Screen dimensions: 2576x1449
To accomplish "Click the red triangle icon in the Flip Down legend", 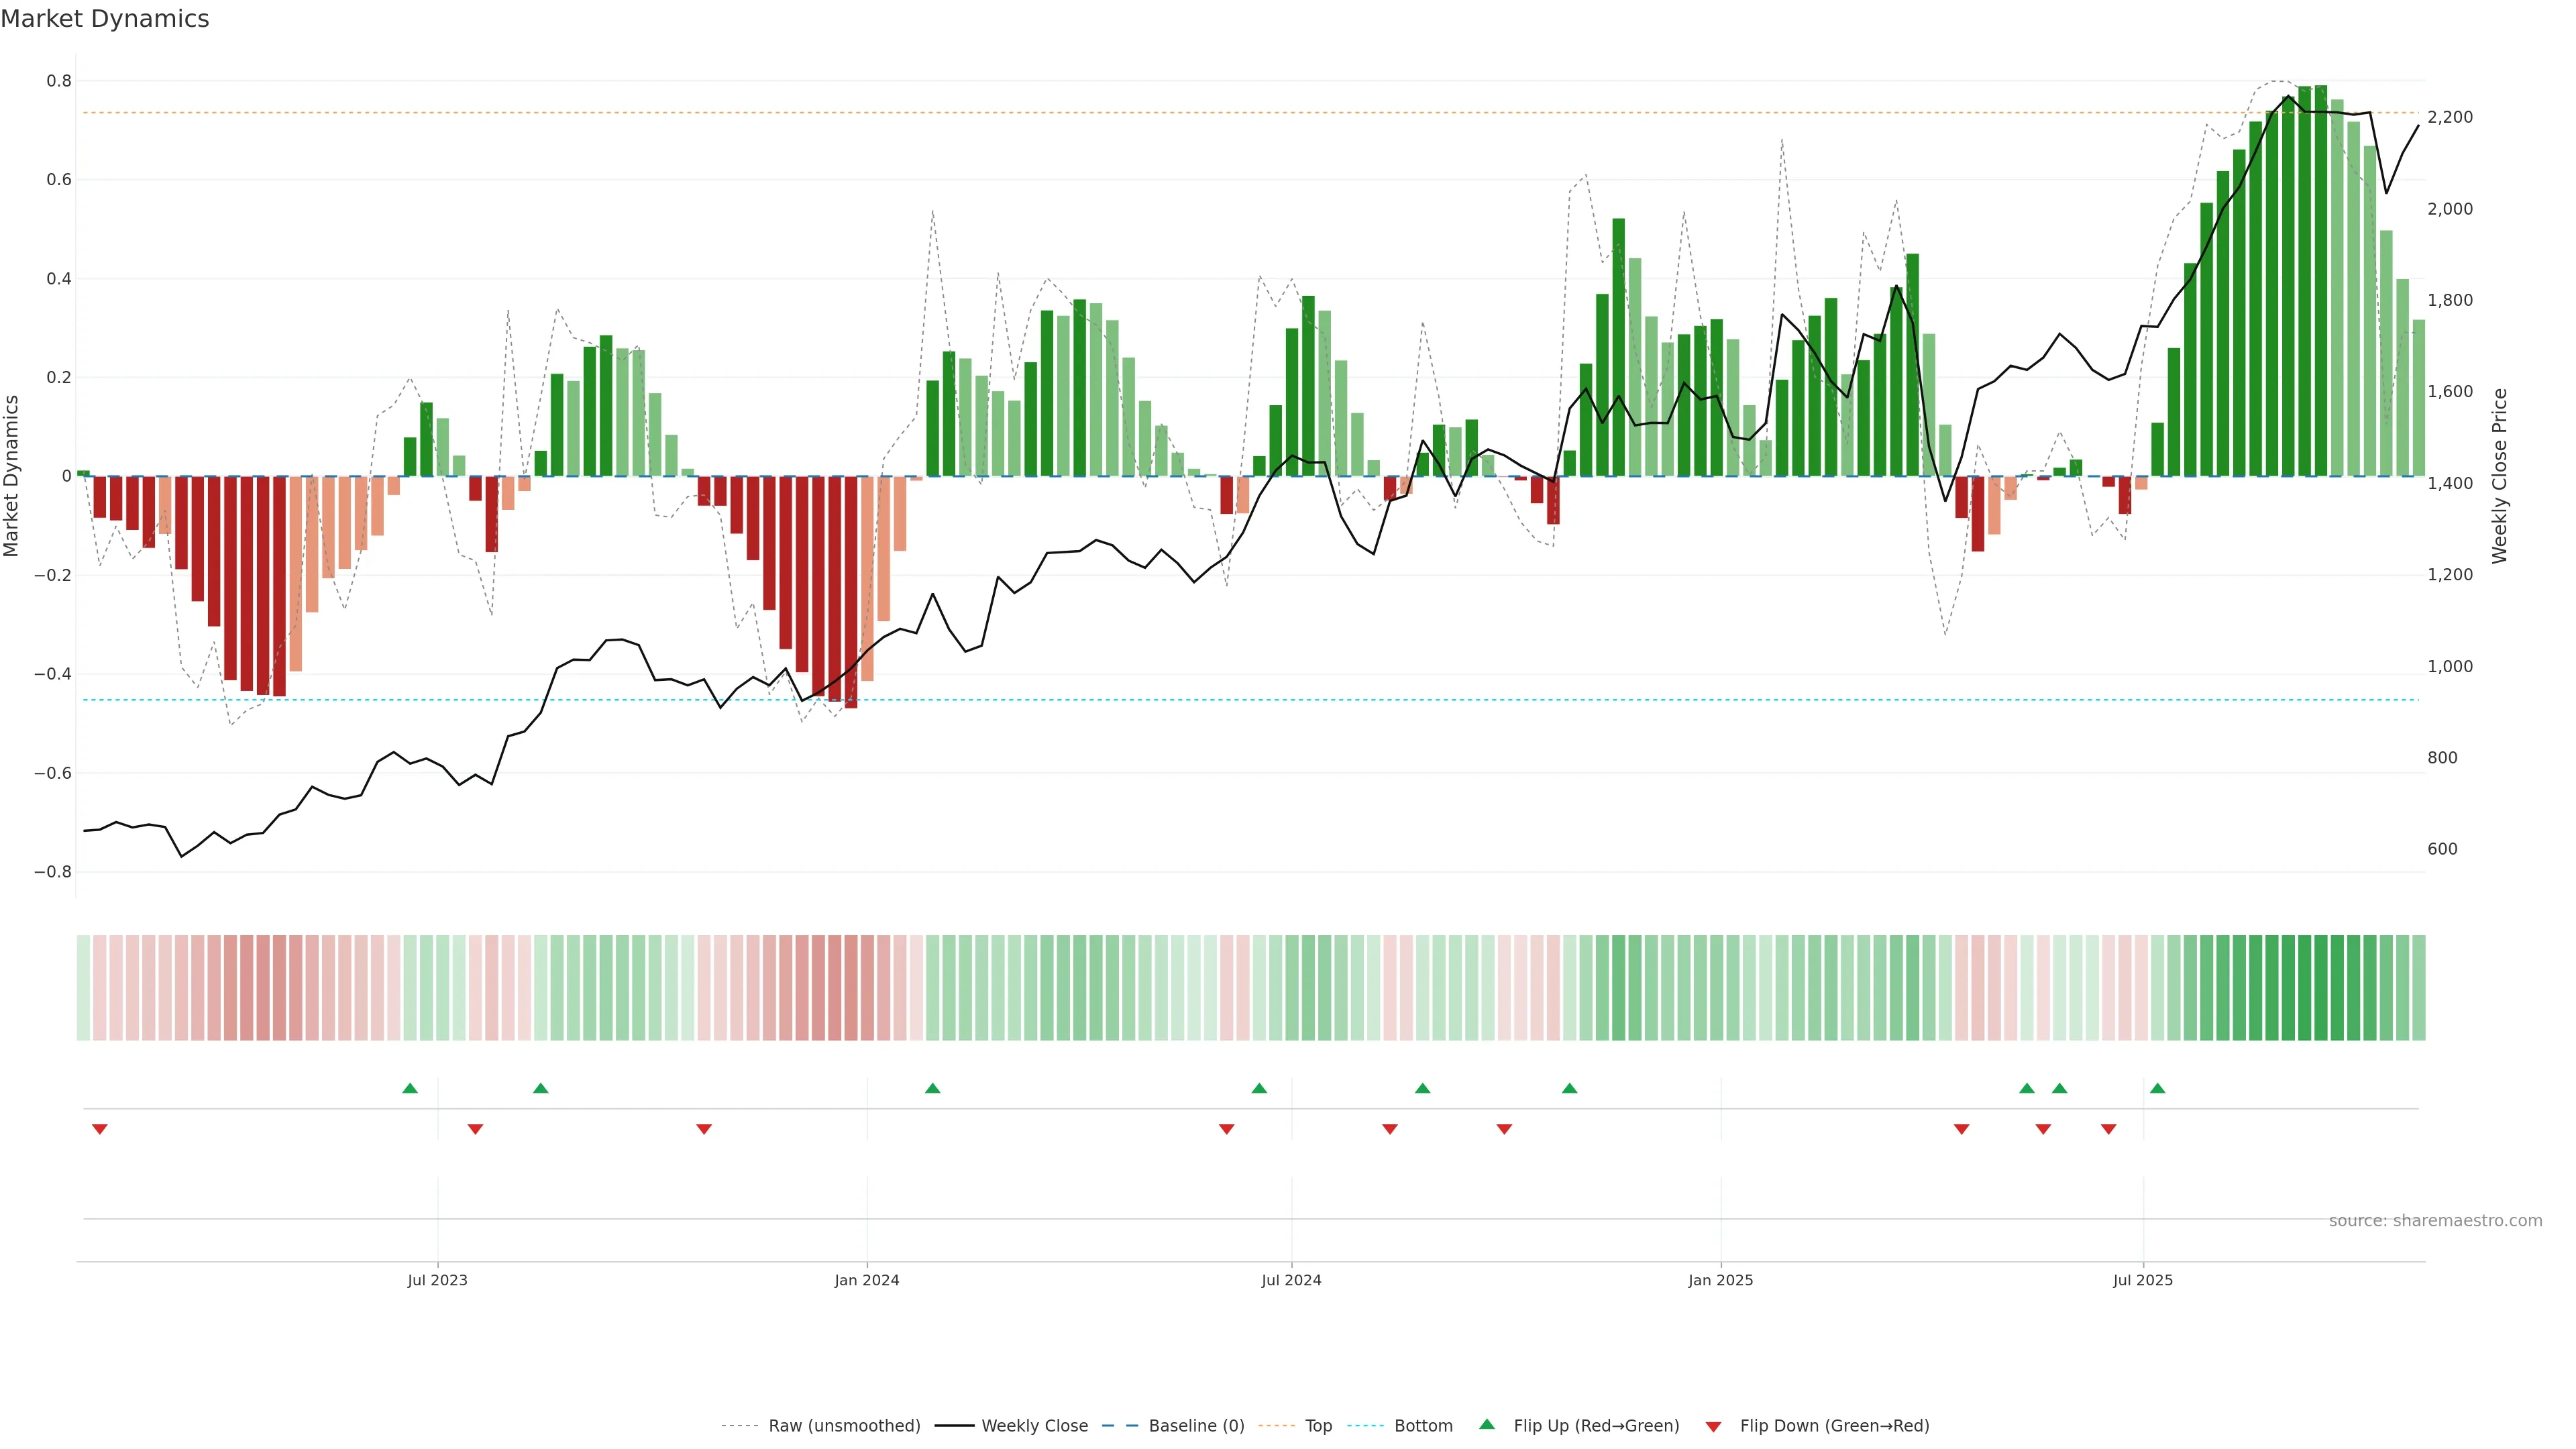I will (x=1713, y=1426).
